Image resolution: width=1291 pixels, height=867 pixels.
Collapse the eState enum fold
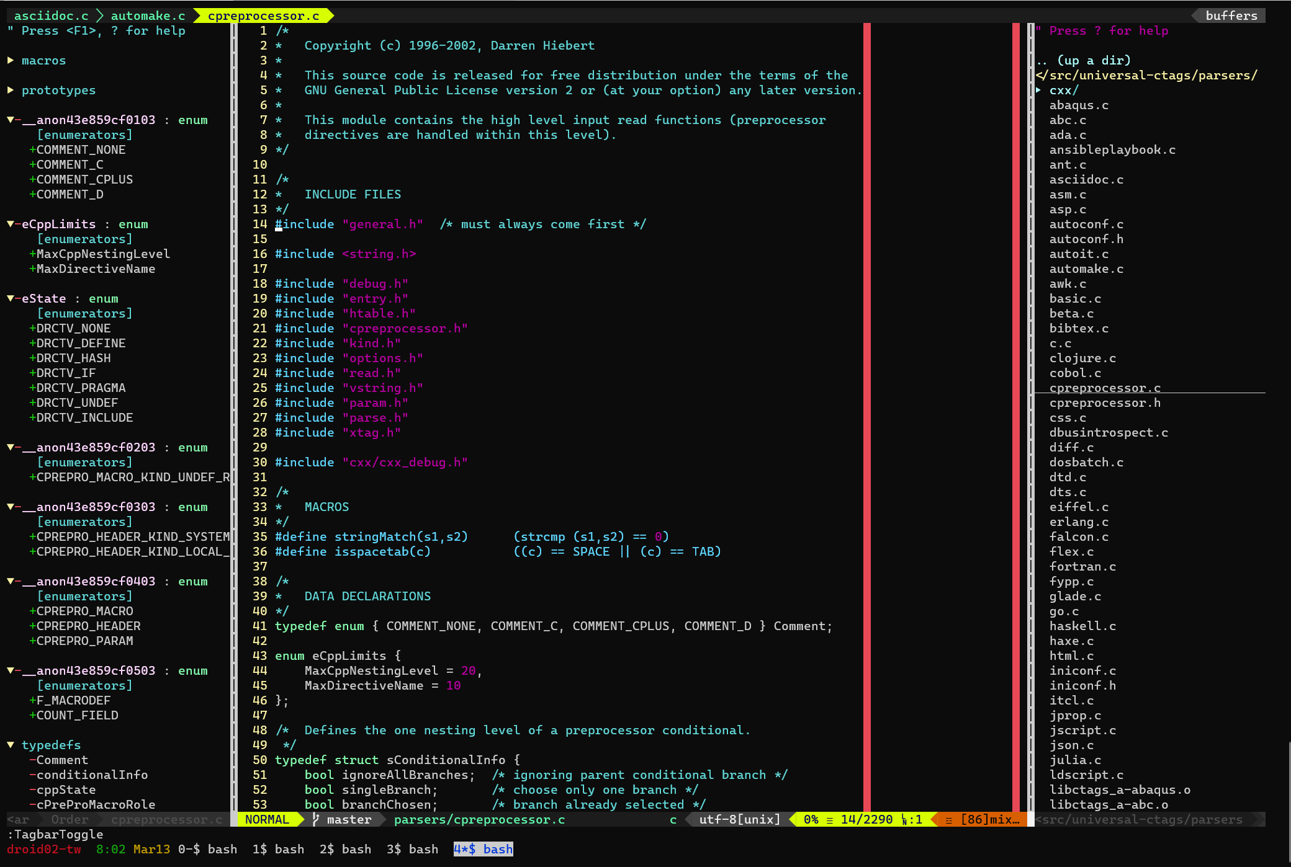click(11, 298)
